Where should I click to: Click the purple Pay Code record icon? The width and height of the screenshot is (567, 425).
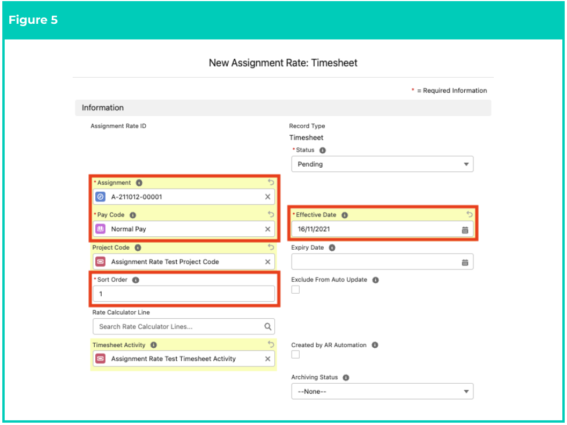click(101, 229)
